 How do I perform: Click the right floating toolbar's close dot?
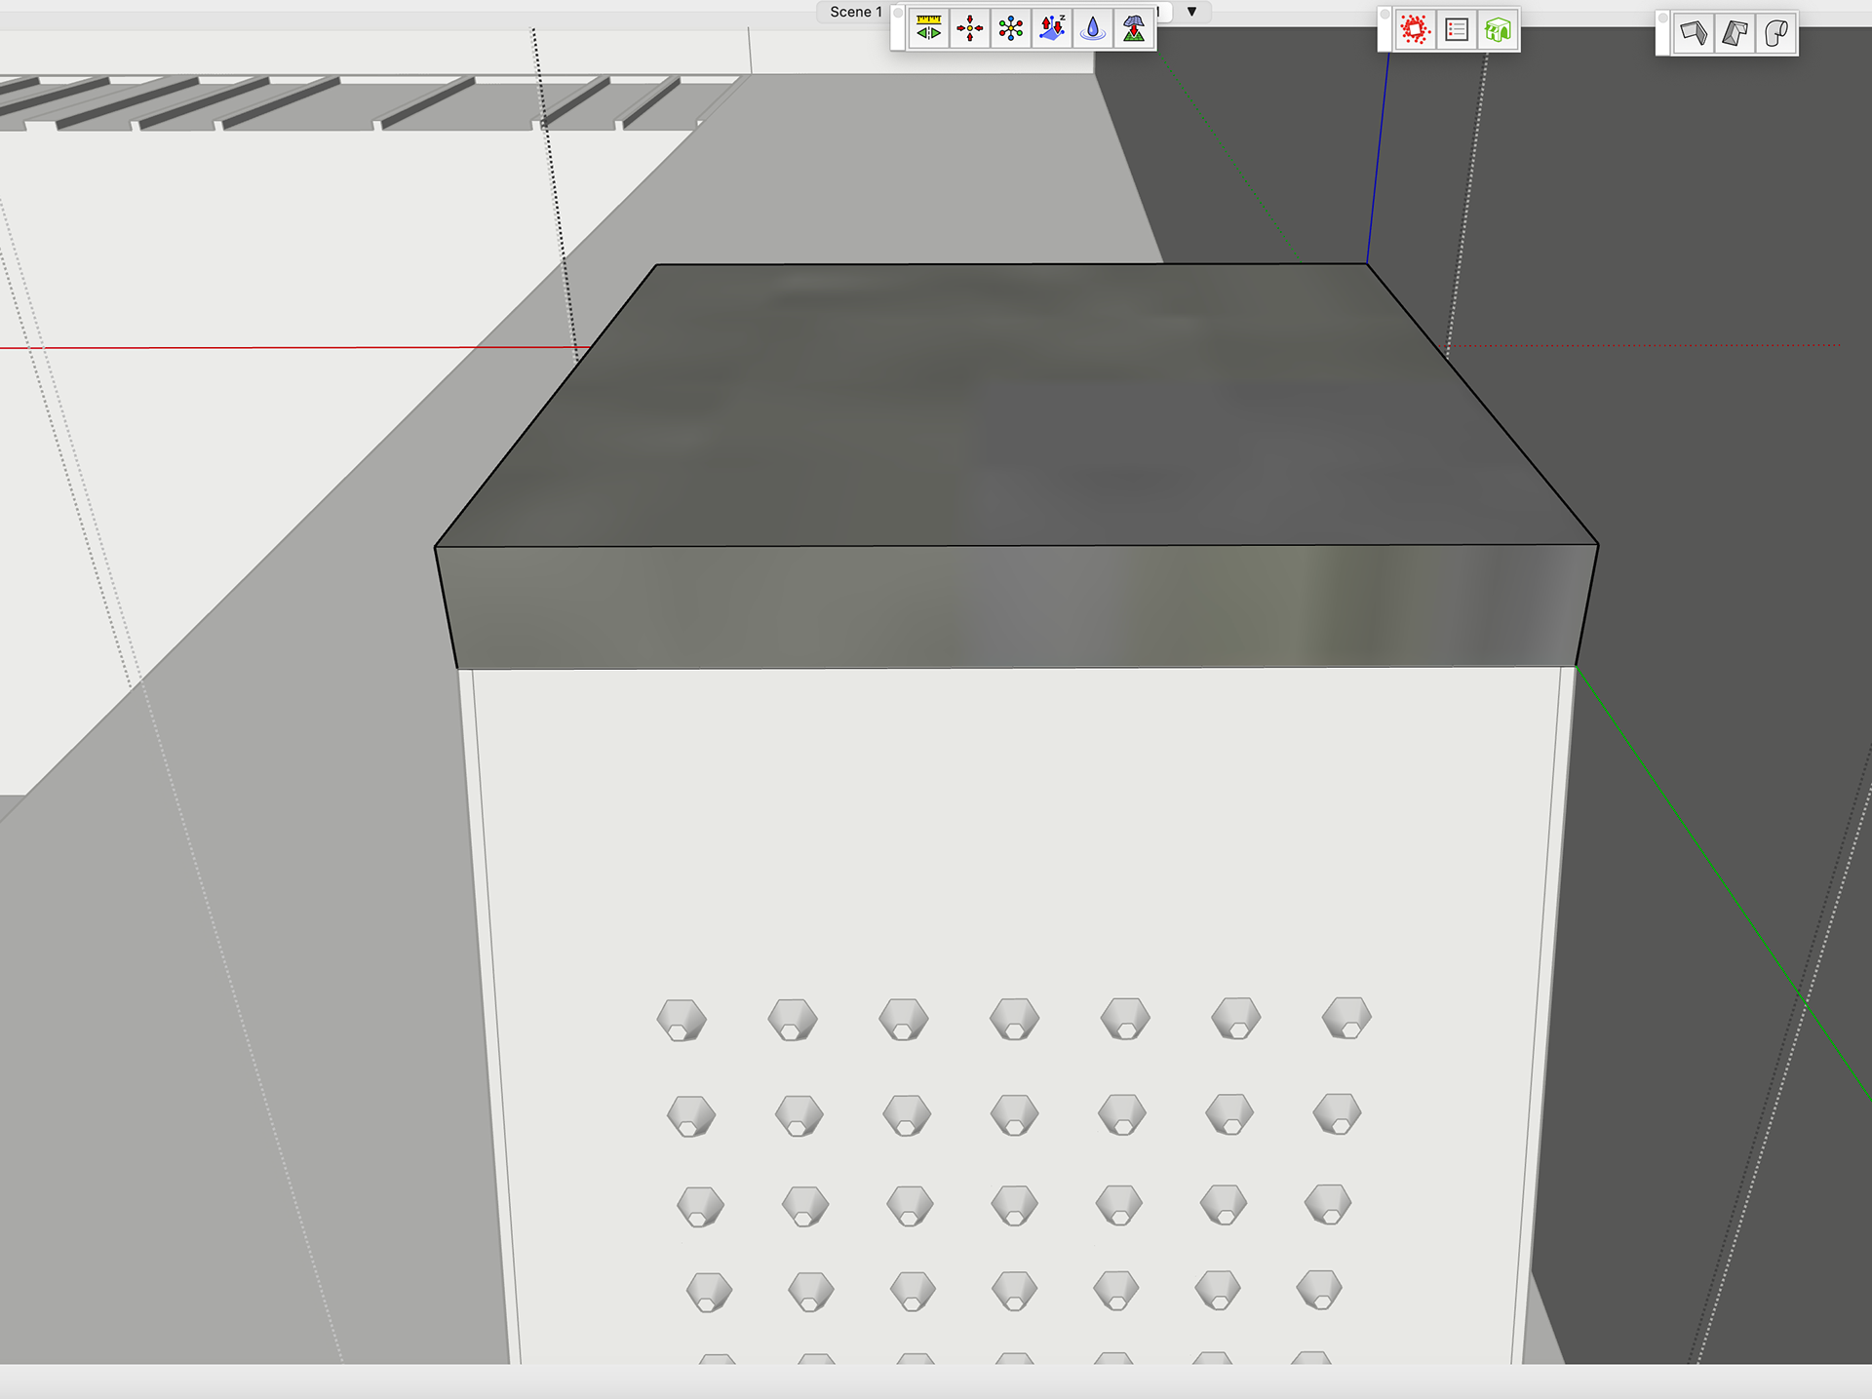(1663, 18)
